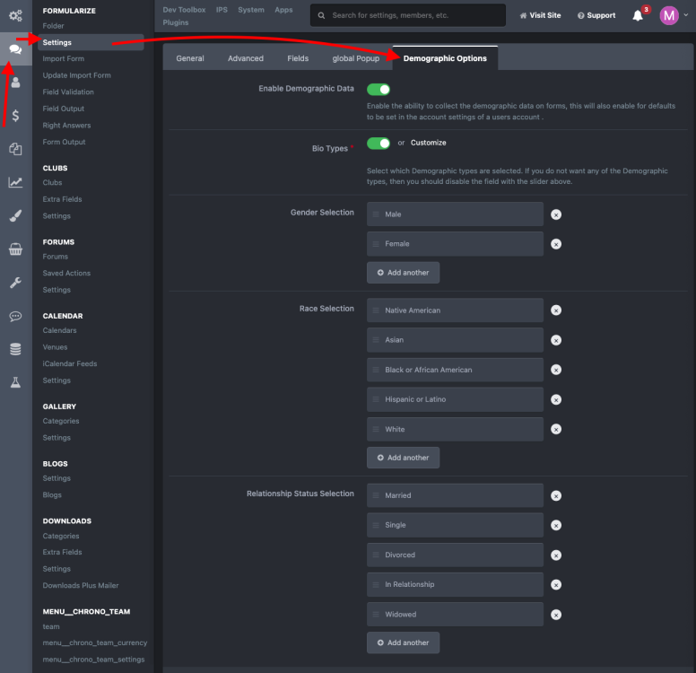The width and height of the screenshot is (696, 673).
Task: Remove the Male gender option
Action: click(556, 214)
